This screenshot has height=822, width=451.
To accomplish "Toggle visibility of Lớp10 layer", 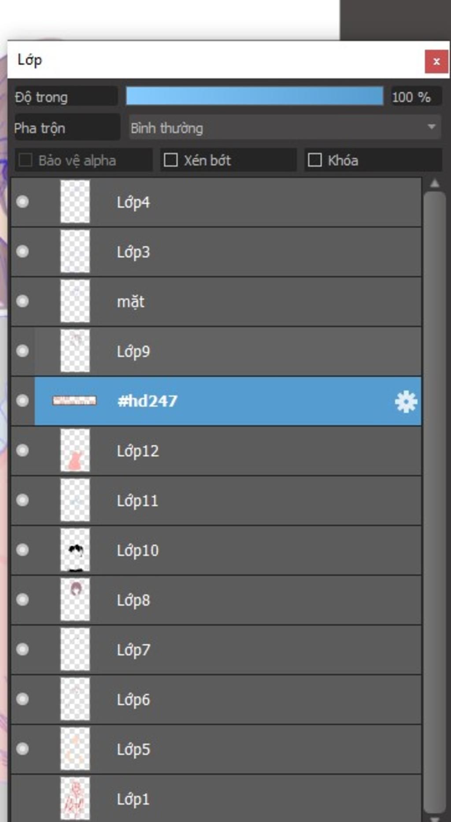I will pyautogui.click(x=22, y=550).
